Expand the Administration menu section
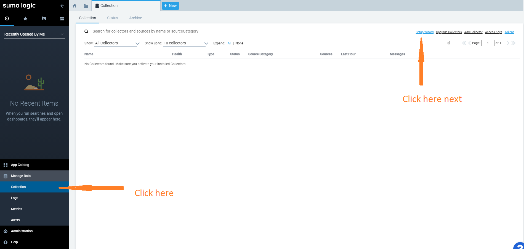The height and width of the screenshot is (249, 524). (x=34, y=231)
